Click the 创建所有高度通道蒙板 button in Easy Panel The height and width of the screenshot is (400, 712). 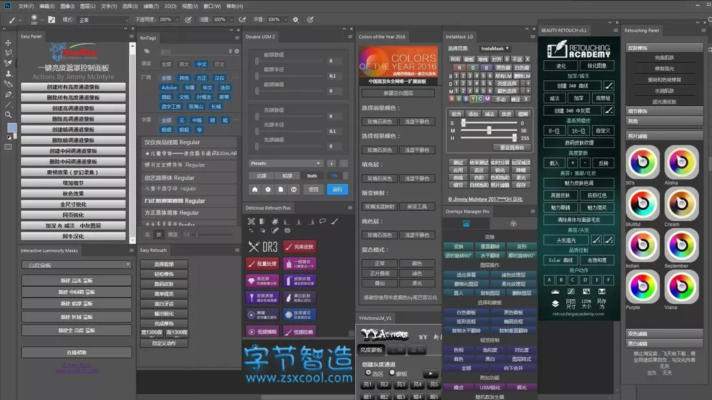click(x=73, y=87)
